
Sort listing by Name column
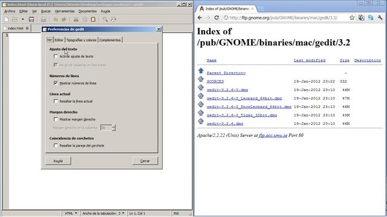(x=212, y=60)
